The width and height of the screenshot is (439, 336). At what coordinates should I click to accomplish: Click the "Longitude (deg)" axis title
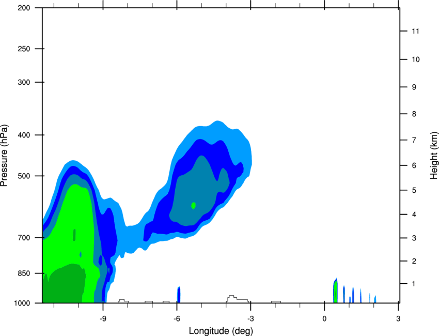pyautogui.click(x=221, y=331)
